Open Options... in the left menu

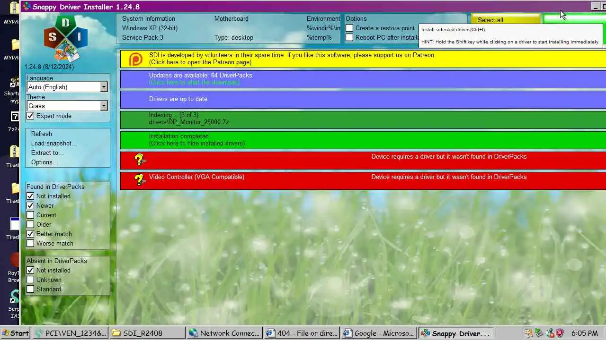(45, 162)
